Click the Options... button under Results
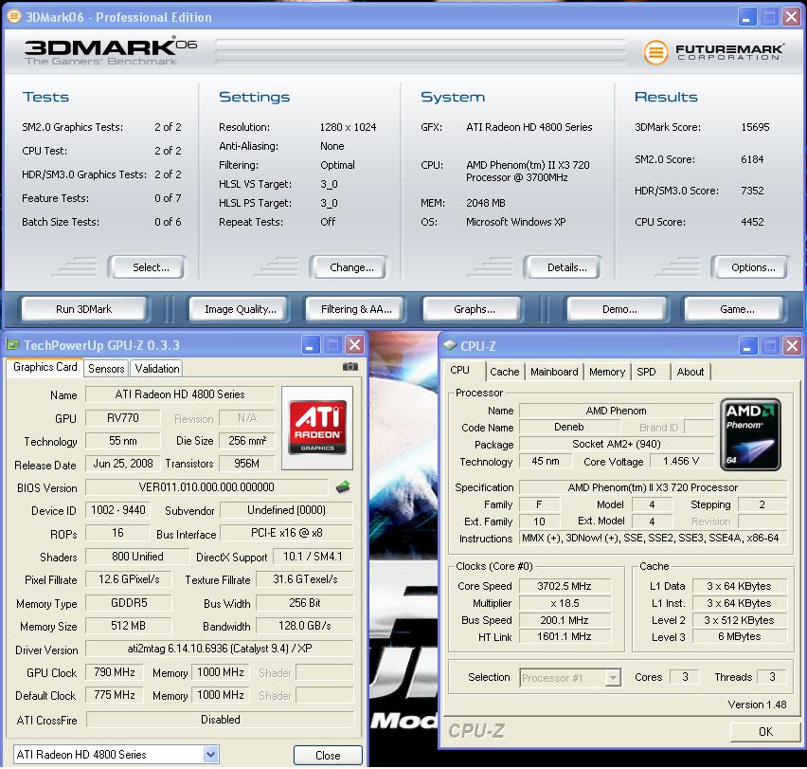Screen dimensions: 807x769 tap(752, 267)
